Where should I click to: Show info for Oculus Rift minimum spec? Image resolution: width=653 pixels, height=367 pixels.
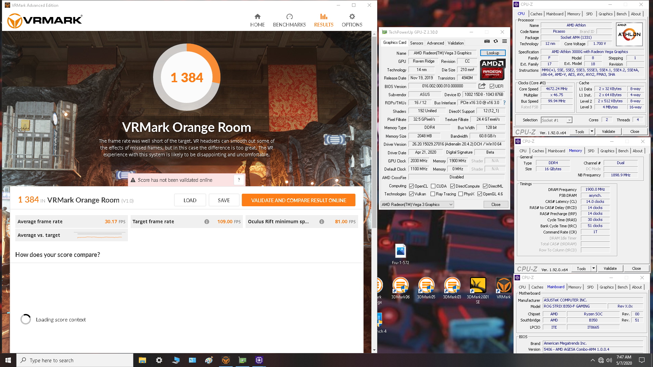322,222
